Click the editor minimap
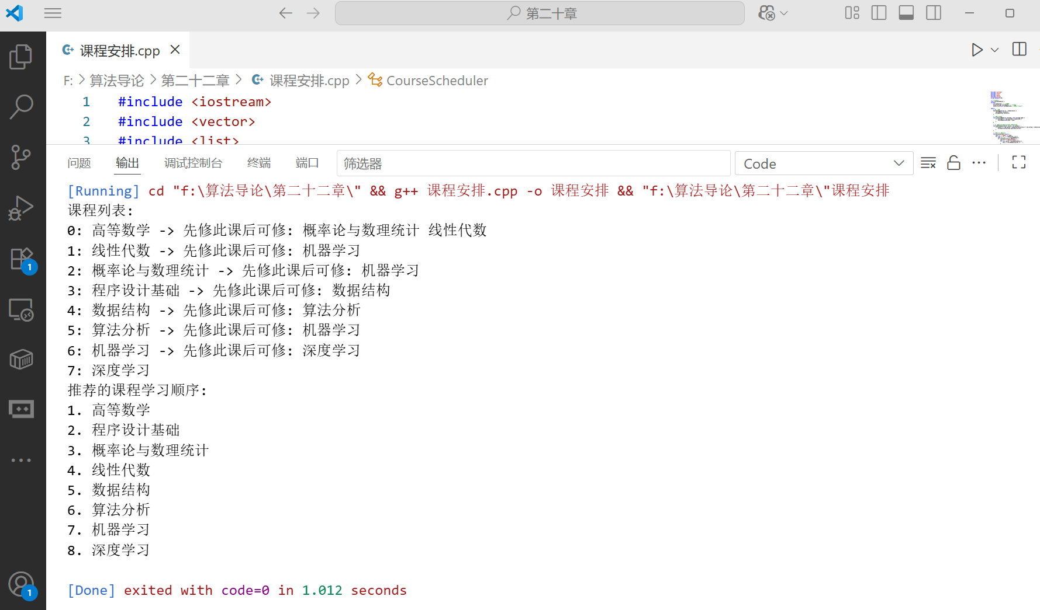This screenshot has width=1040, height=610. (1014, 117)
